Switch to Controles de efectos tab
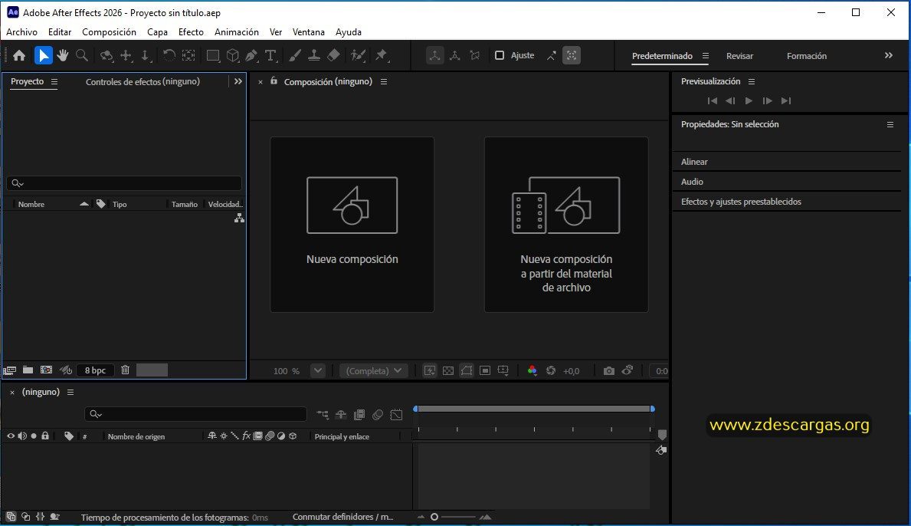Viewport: 911px width, 526px height. (x=143, y=82)
